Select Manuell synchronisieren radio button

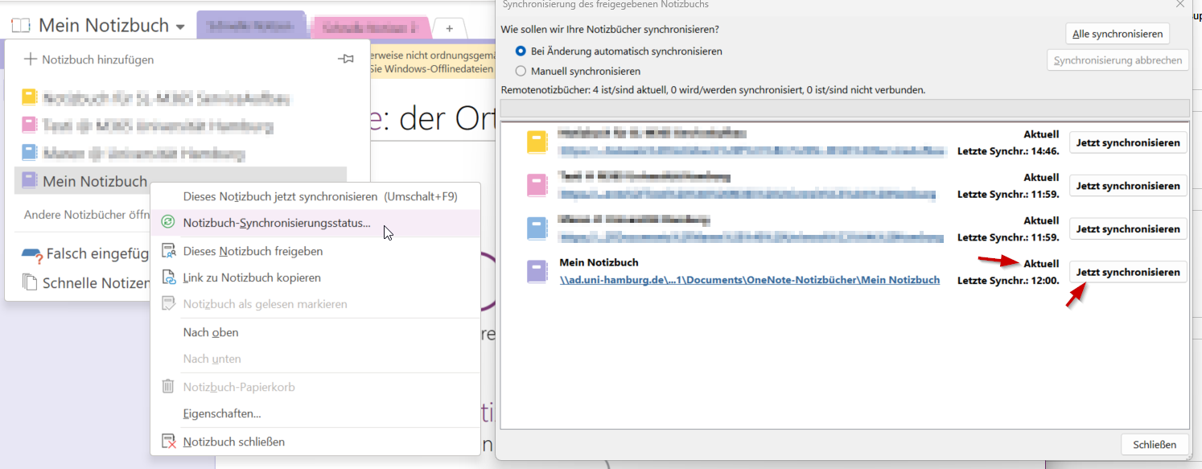point(521,71)
